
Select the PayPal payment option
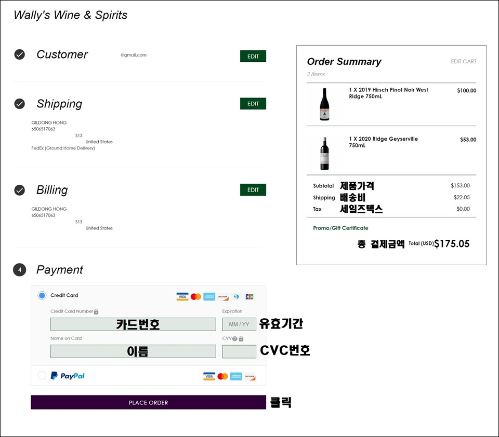[42, 375]
